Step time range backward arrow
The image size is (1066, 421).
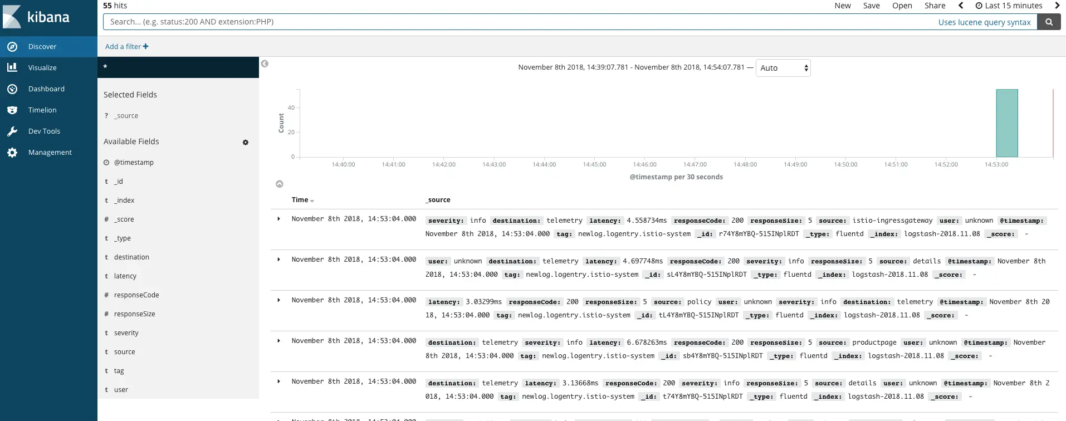(x=961, y=6)
